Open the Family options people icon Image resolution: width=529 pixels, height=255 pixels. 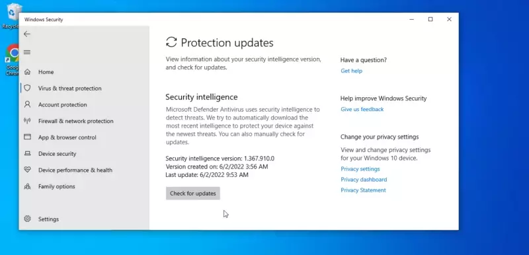click(27, 186)
